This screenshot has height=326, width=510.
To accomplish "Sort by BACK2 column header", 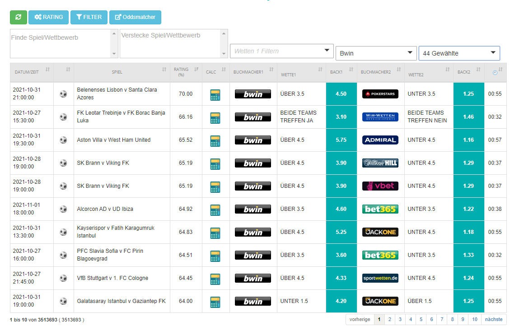I will (469, 72).
